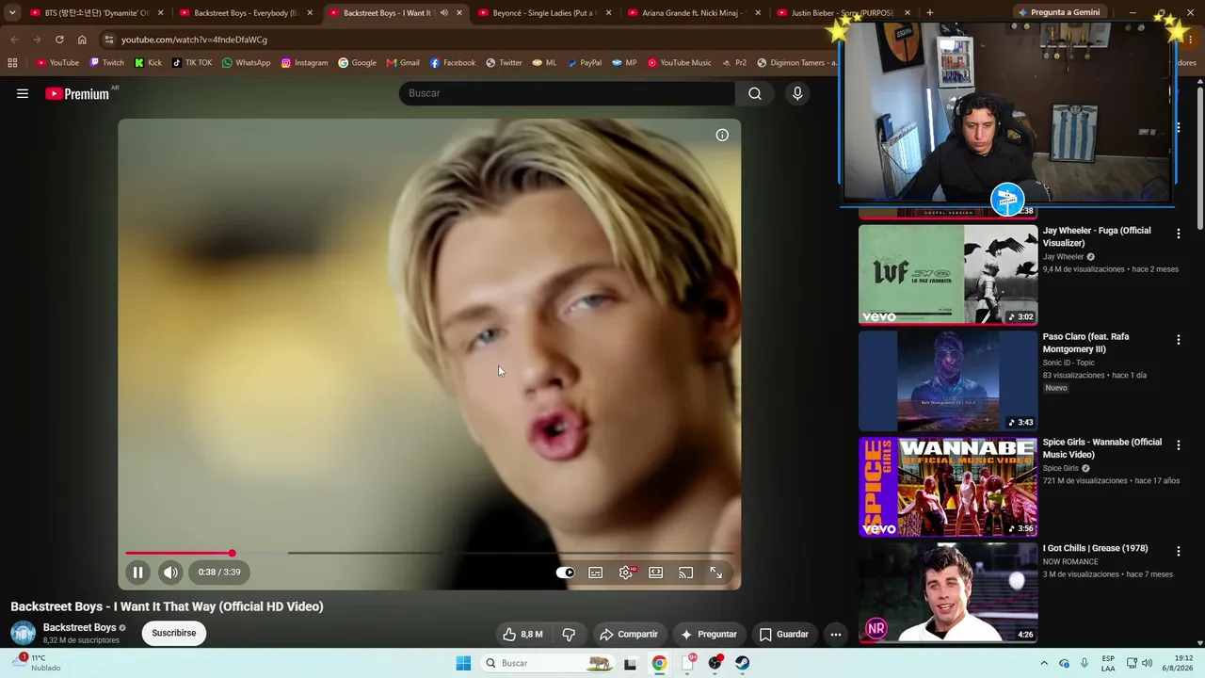The height and width of the screenshot is (678, 1205).
Task: Click Chrome icon in the taskbar
Action: [659, 663]
